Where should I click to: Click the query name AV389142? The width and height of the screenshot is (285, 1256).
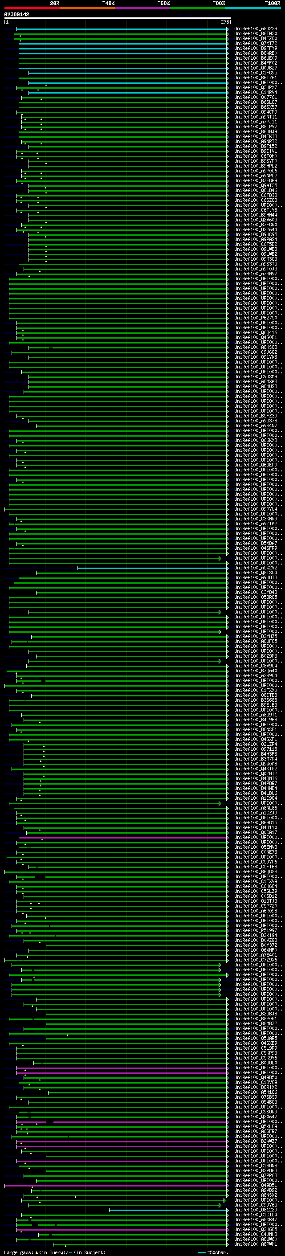point(16,14)
